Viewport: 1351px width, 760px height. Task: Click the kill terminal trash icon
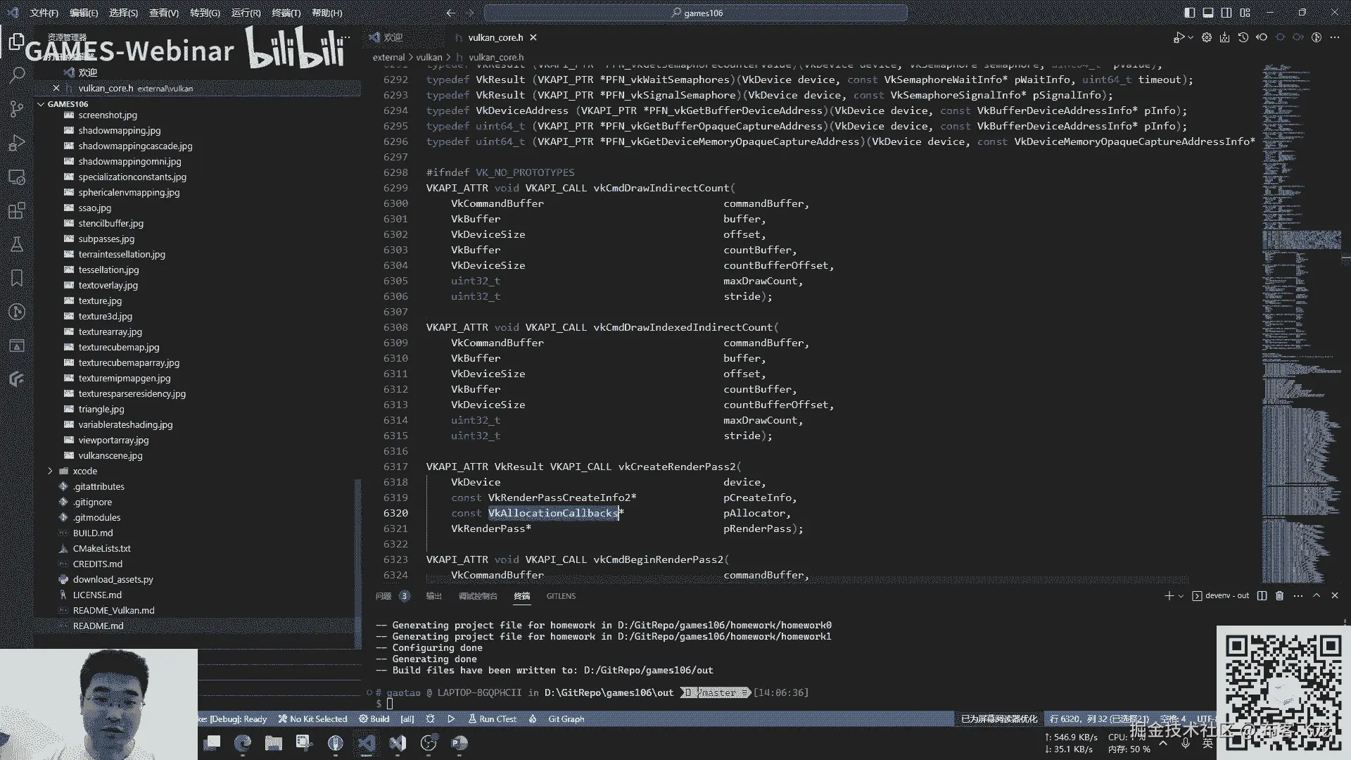click(1279, 596)
